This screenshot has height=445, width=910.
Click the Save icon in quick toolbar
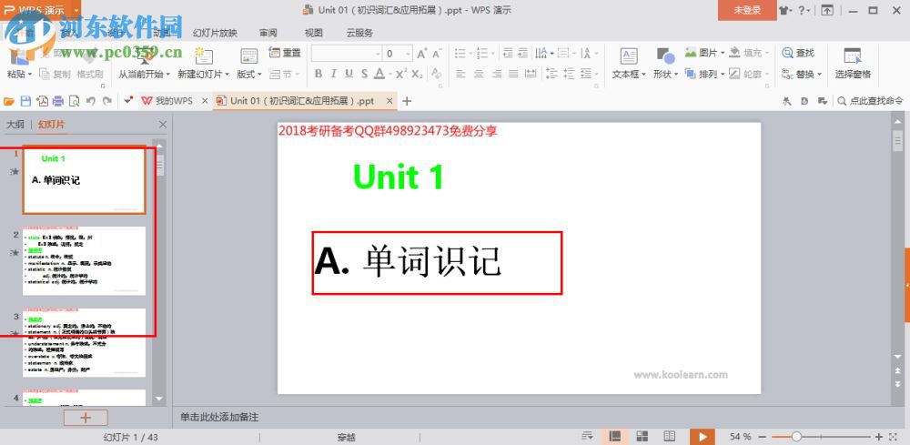pyautogui.click(x=25, y=101)
